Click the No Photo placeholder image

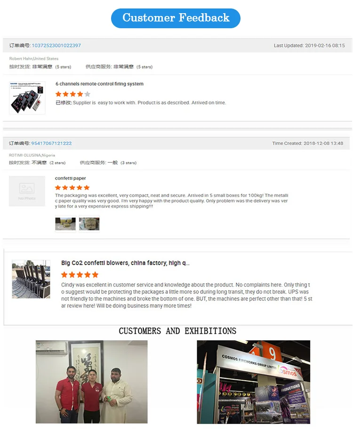[x=27, y=191]
